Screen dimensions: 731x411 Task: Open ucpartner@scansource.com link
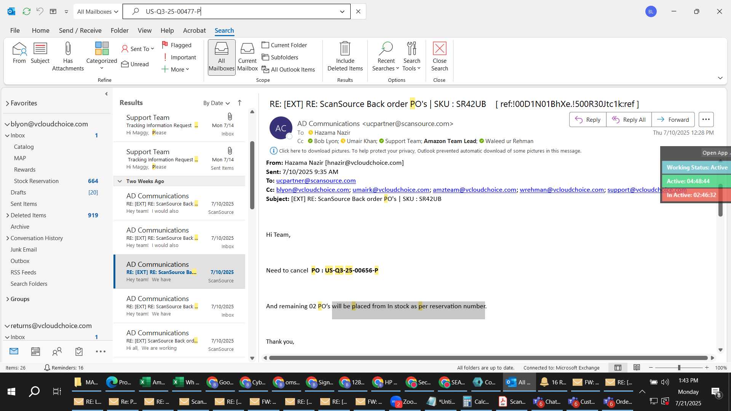pyautogui.click(x=316, y=180)
